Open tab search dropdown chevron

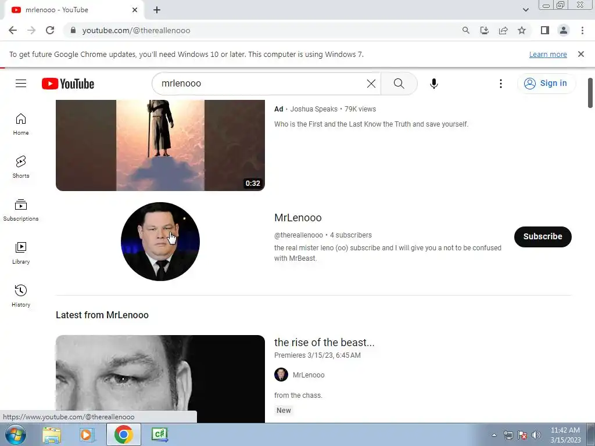[525, 10]
